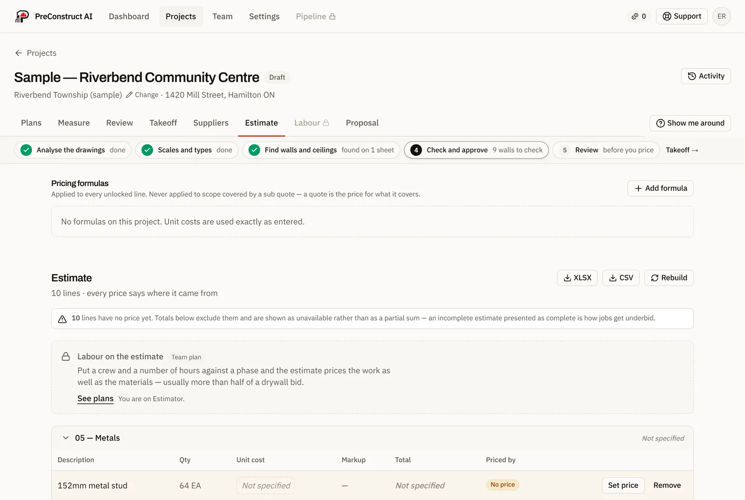Click the back arrow next to Projects
The width and height of the screenshot is (745, 500).
pyautogui.click(x=19, y=53)
